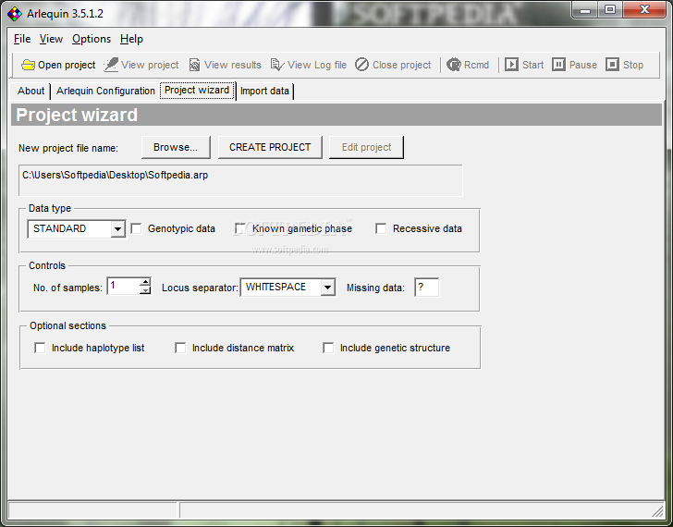Switch to the About tab

(31, 91)
